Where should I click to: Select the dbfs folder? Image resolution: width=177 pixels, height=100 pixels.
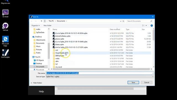pyautogui.click(x=56, y=61)
